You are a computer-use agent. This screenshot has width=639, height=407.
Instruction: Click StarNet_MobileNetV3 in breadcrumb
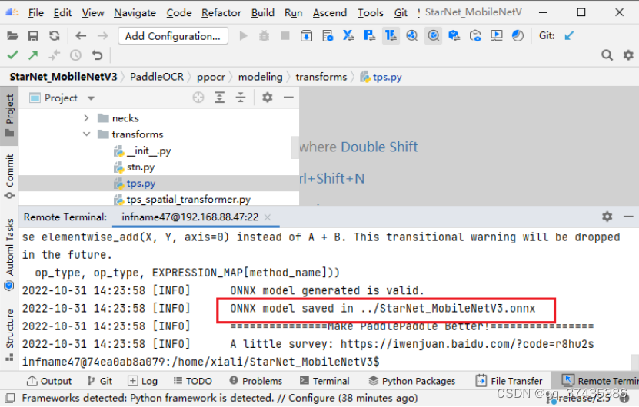point(63,77)
